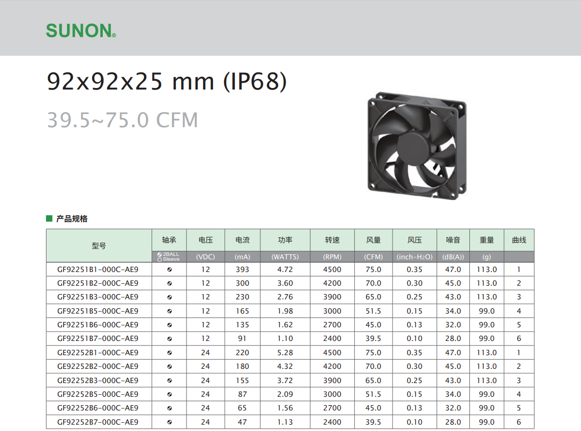Click the (VDC) unit label

(206, 257)
